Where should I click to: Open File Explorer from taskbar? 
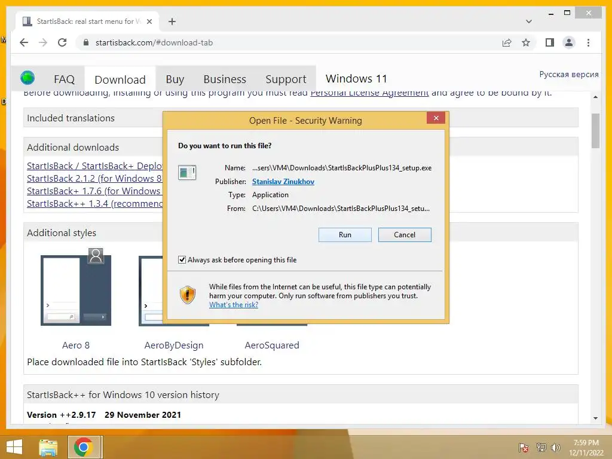[48, 447]
